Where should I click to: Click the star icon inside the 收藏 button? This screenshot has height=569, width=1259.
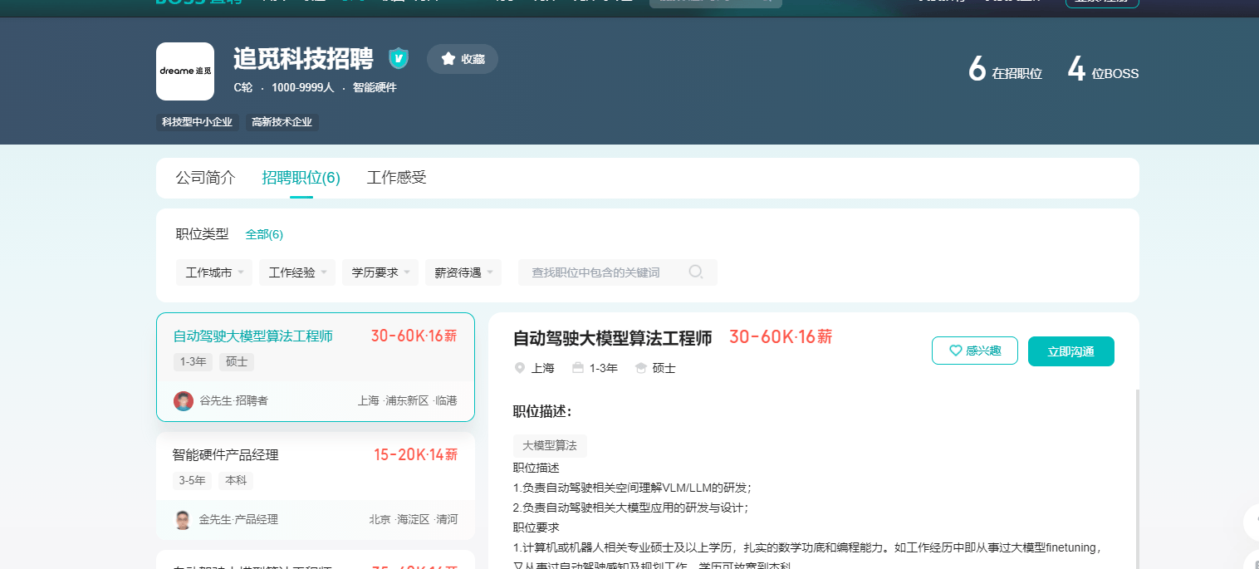click(448, 58)
